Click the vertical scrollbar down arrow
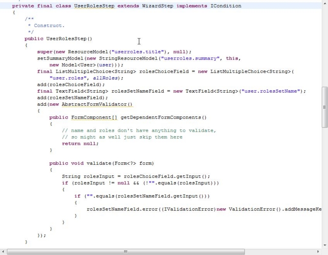 (324, 245)
